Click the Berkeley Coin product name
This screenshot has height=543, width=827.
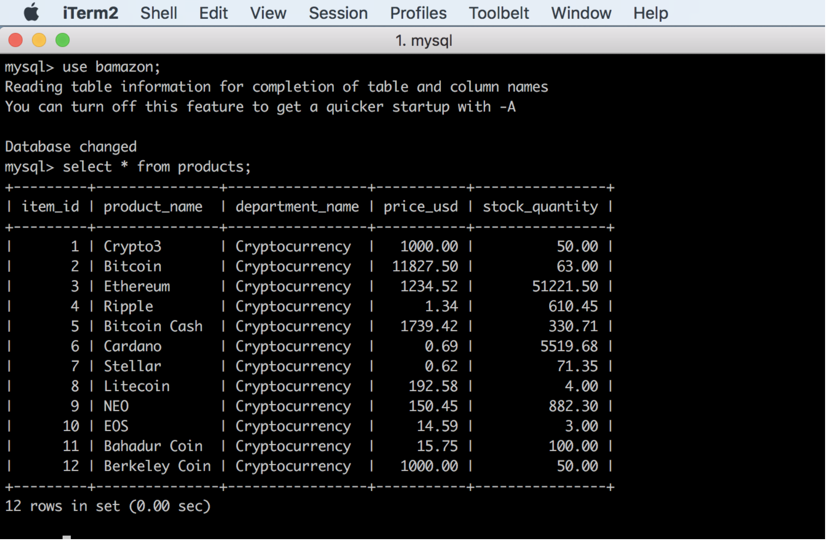[157, 466]
